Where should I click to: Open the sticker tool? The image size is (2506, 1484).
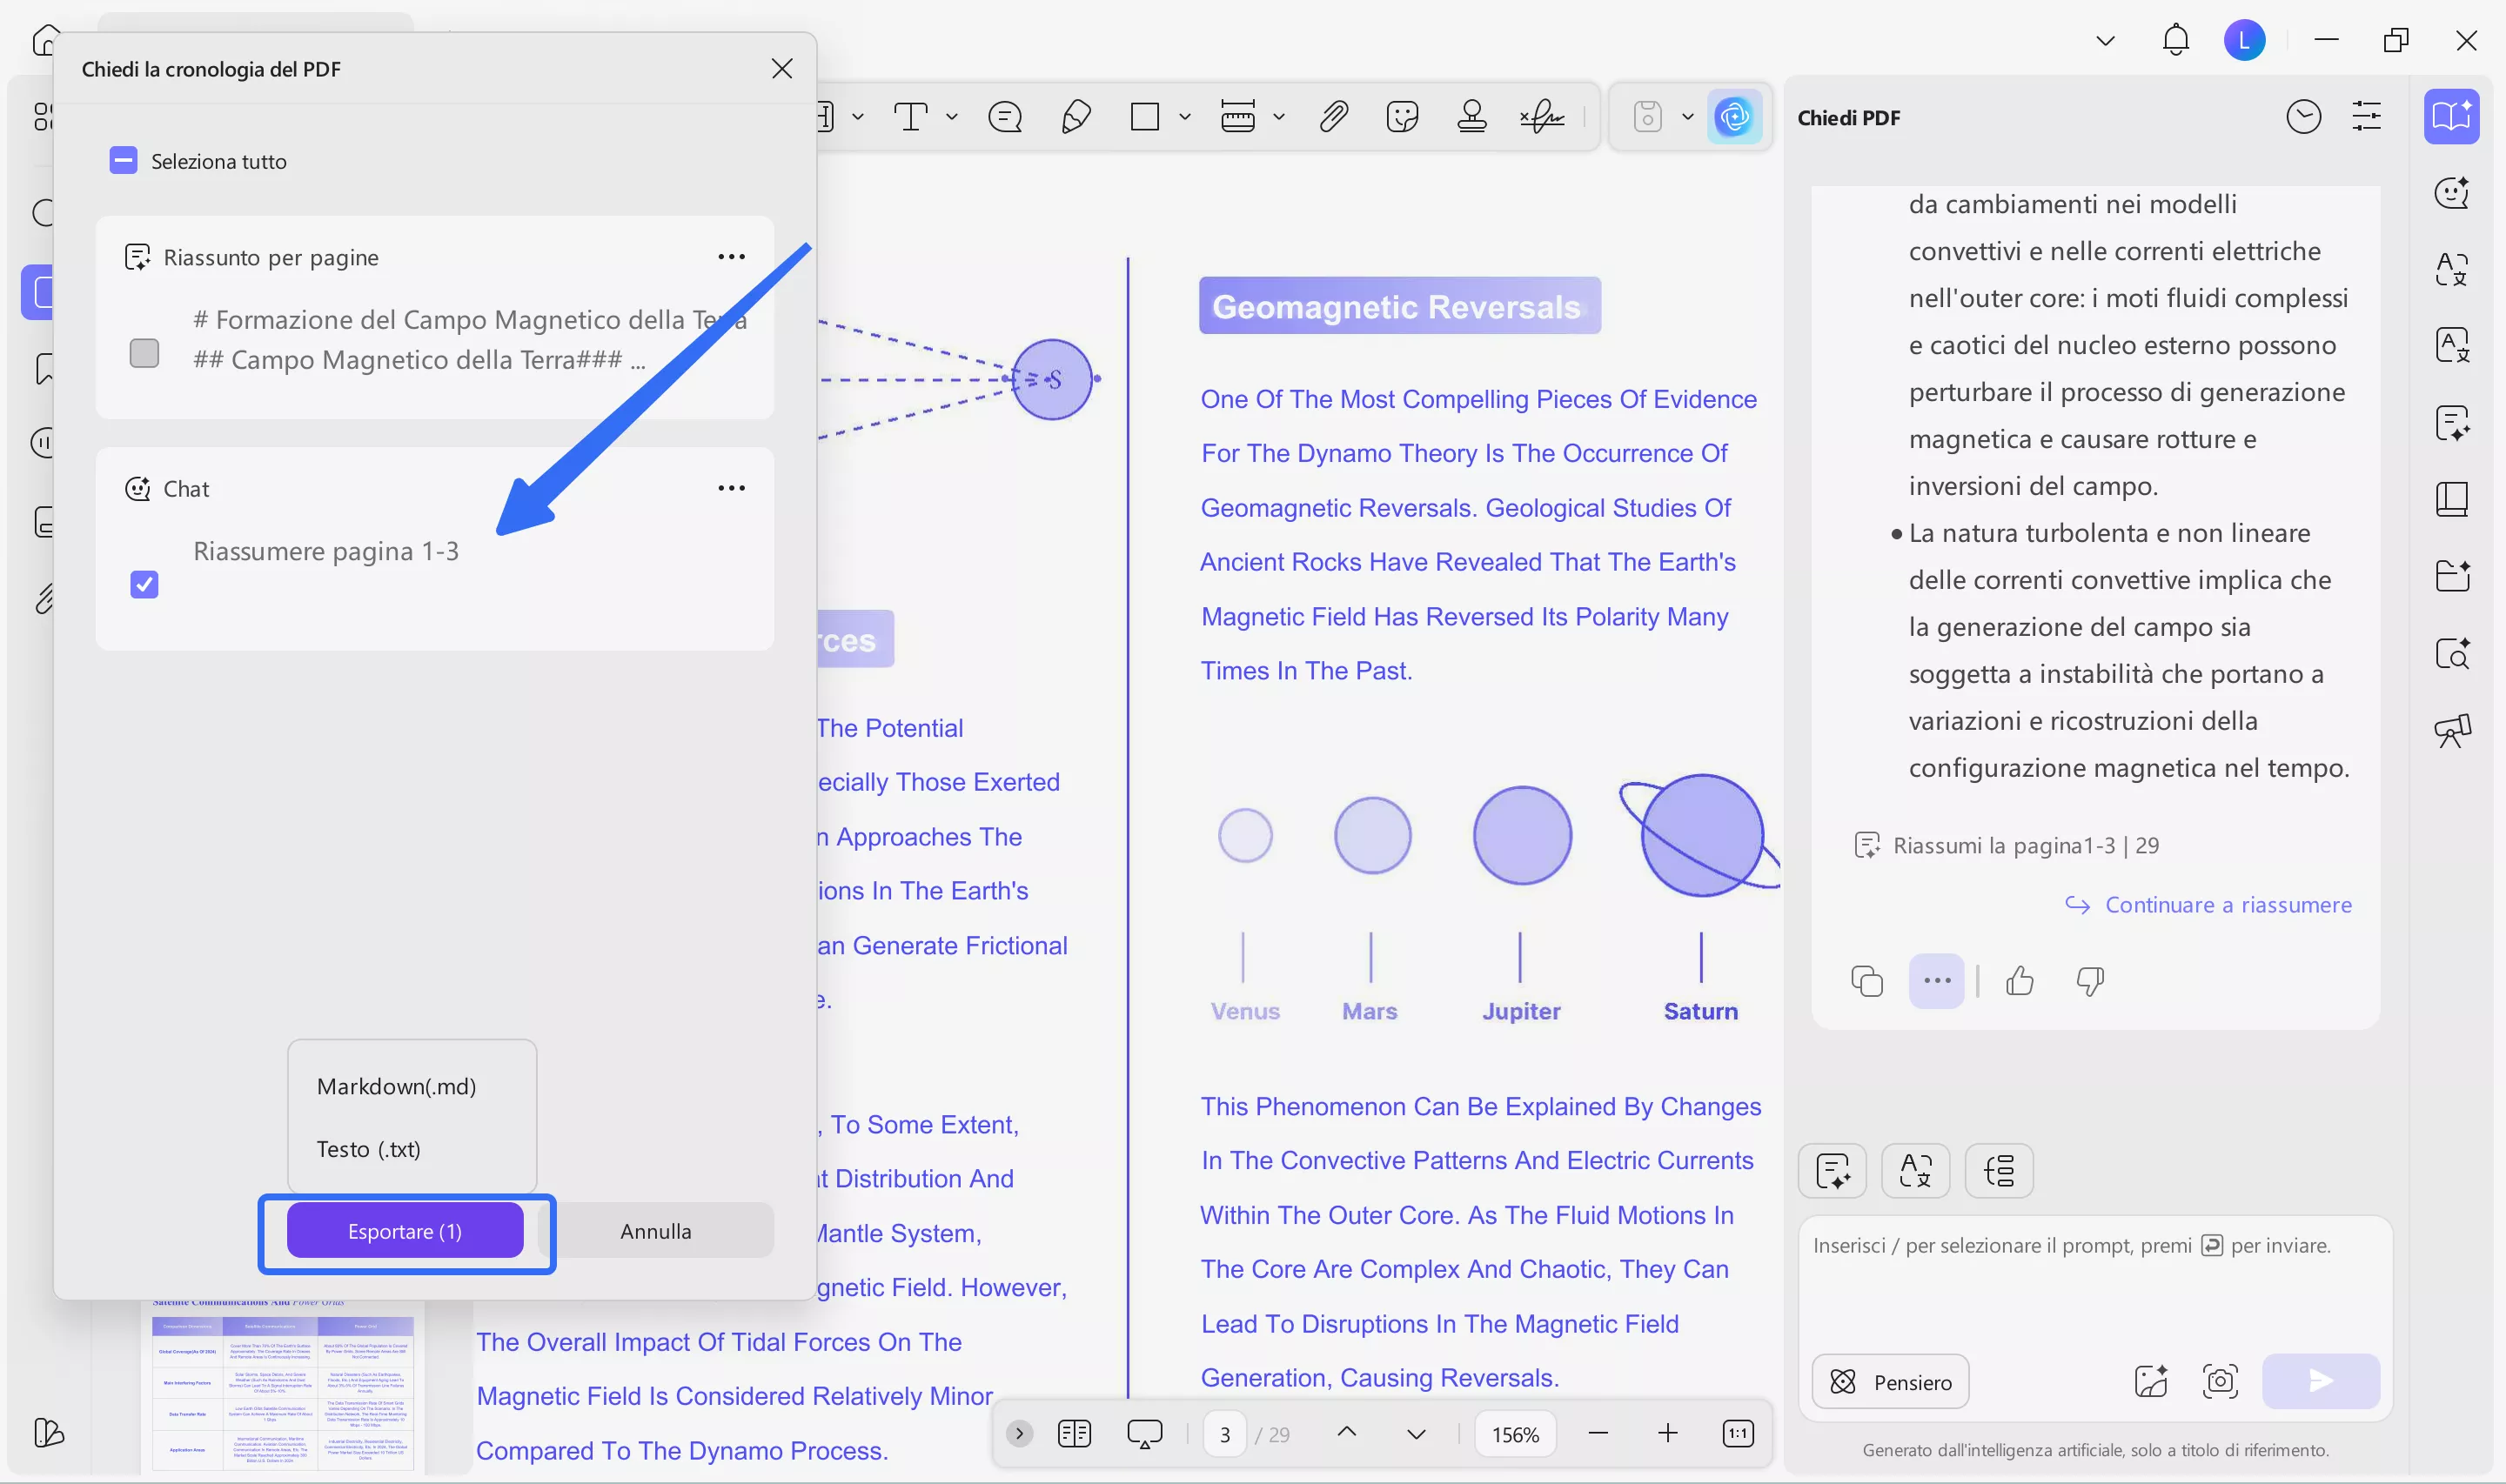click(1402, 117)
